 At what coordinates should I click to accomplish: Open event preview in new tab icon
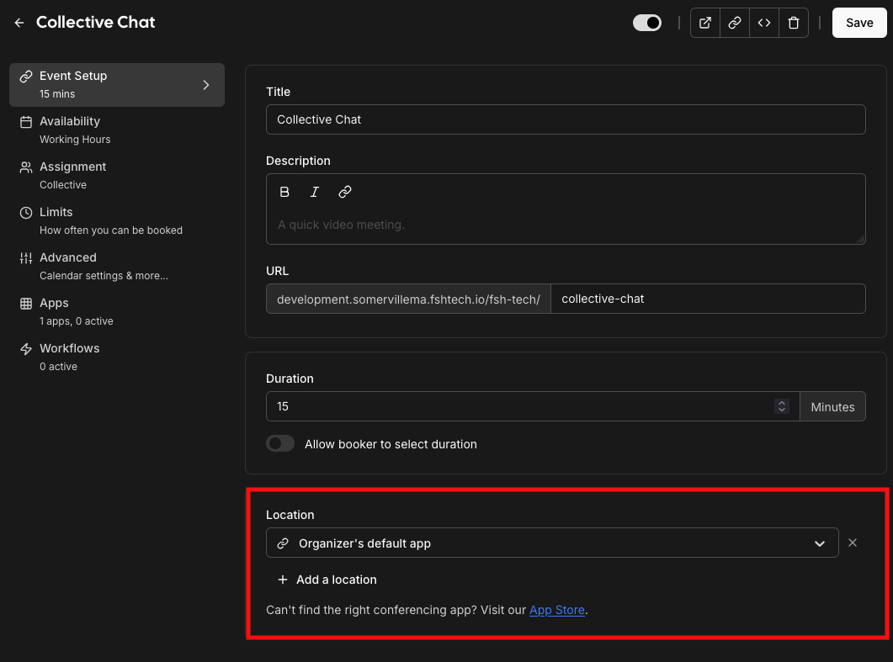pyautogui.click(x=705, y=23)
